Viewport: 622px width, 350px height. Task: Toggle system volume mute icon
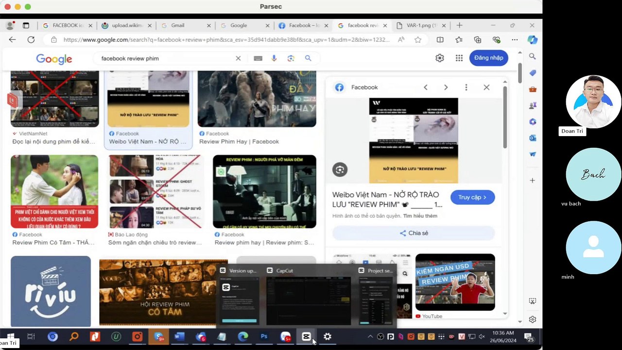pyautogui.click(x=482, y=336)
